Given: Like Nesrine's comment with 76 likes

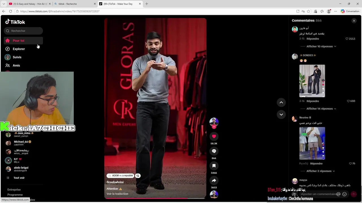Looking at the screenshot, I should point(350,164).
